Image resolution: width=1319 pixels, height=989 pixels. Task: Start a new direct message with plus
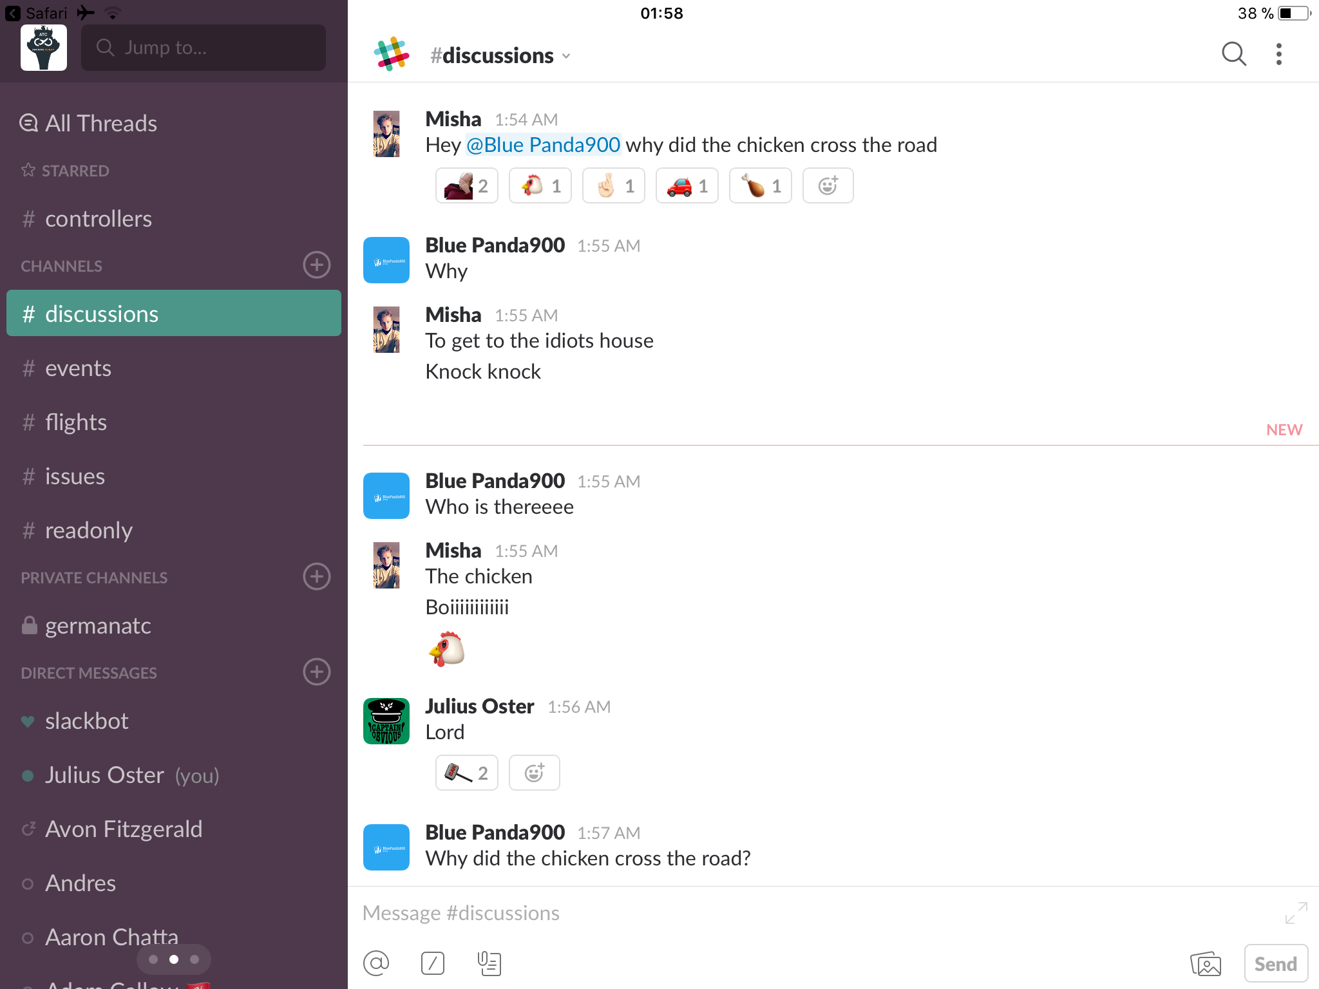coord(317,672)
